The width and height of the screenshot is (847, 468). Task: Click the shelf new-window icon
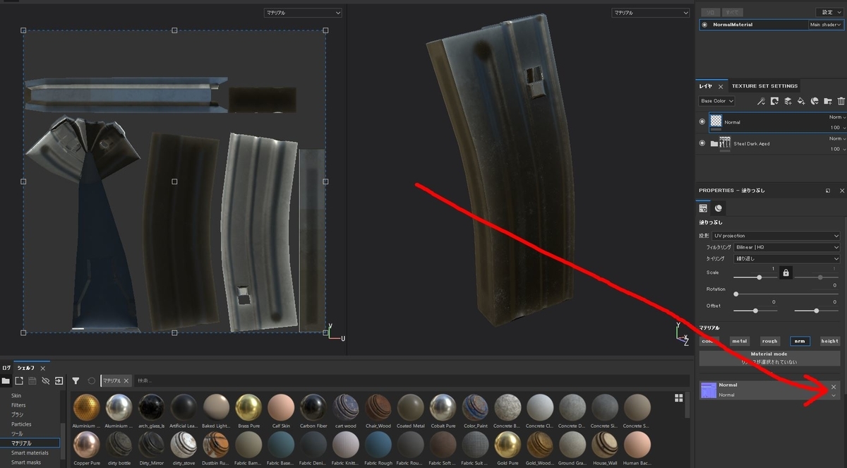point(19,380)
